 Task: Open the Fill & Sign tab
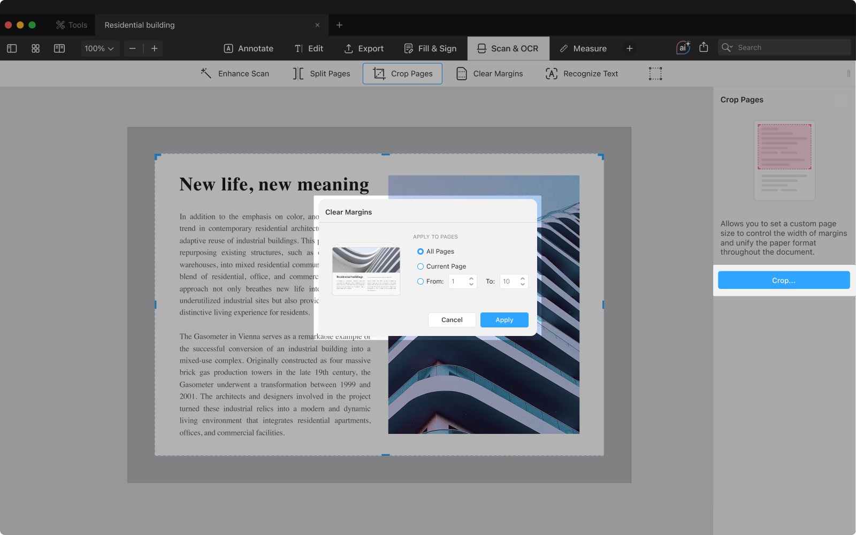coord(430,49)
